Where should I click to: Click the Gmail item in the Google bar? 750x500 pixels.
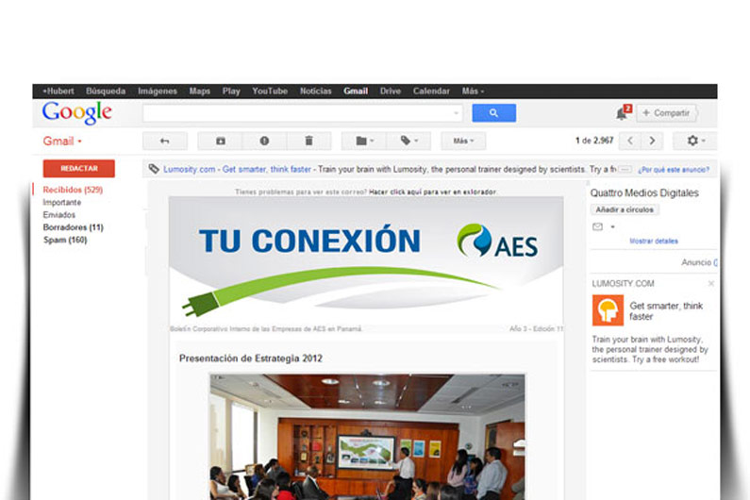pyautogui.click(x=356, y=91)
